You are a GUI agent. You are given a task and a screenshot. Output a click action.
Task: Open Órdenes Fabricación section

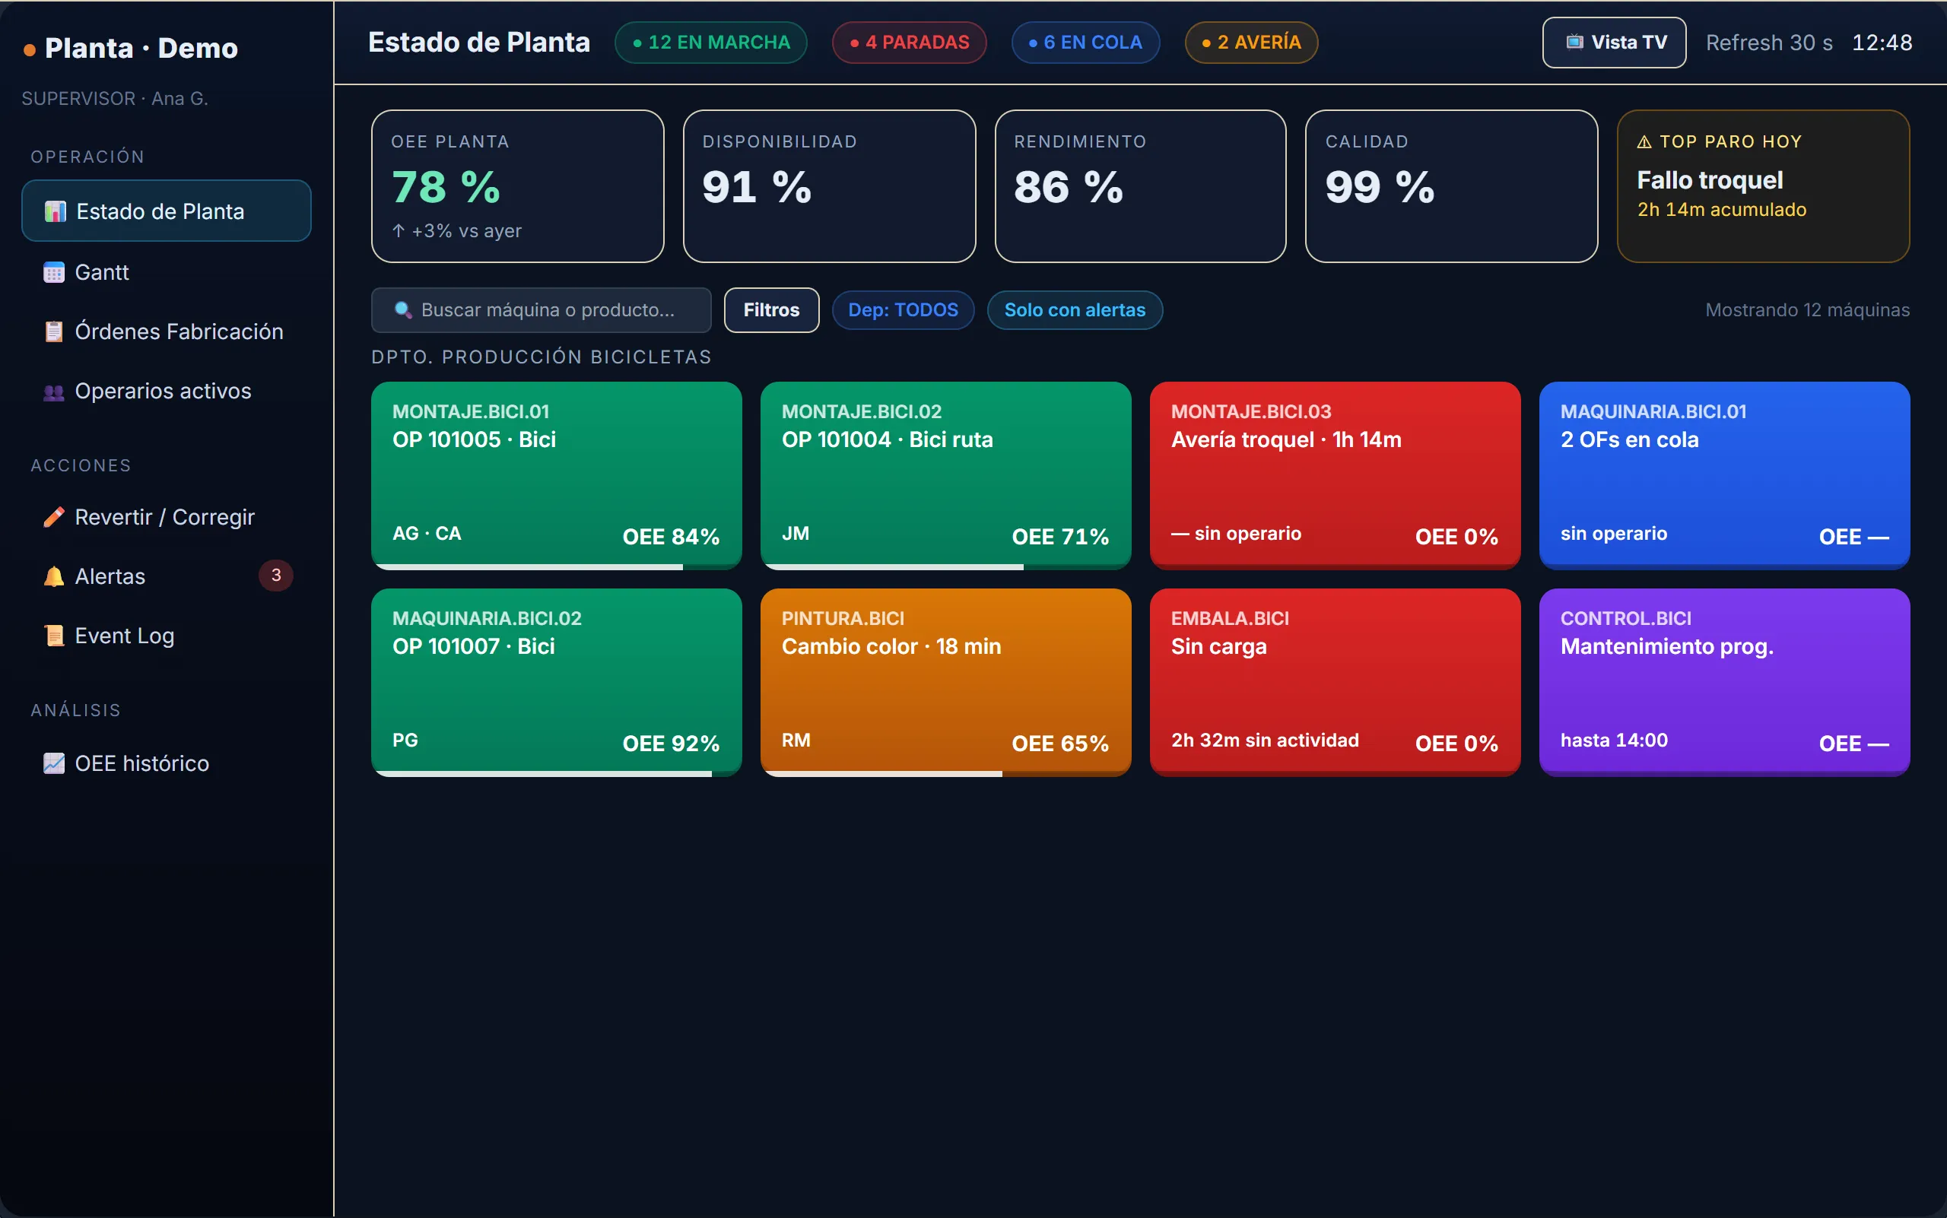click(x=166, y=332)
